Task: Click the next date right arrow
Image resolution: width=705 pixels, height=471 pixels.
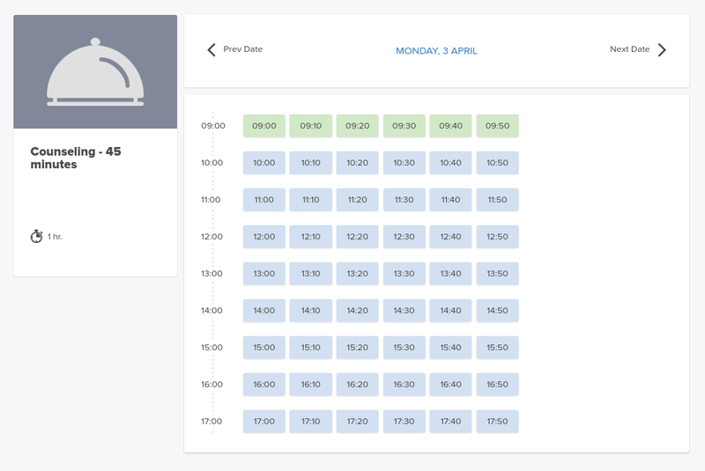Action: (662, 50)
